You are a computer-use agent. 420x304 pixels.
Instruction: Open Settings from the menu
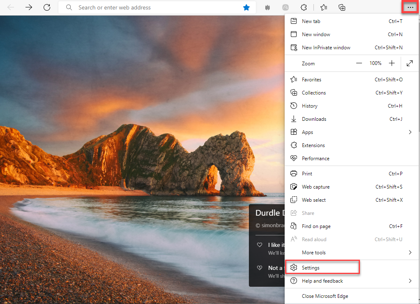pos(311,268)
